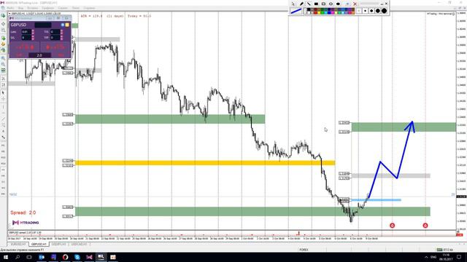Open the blue line style preview

click(296, 11)
